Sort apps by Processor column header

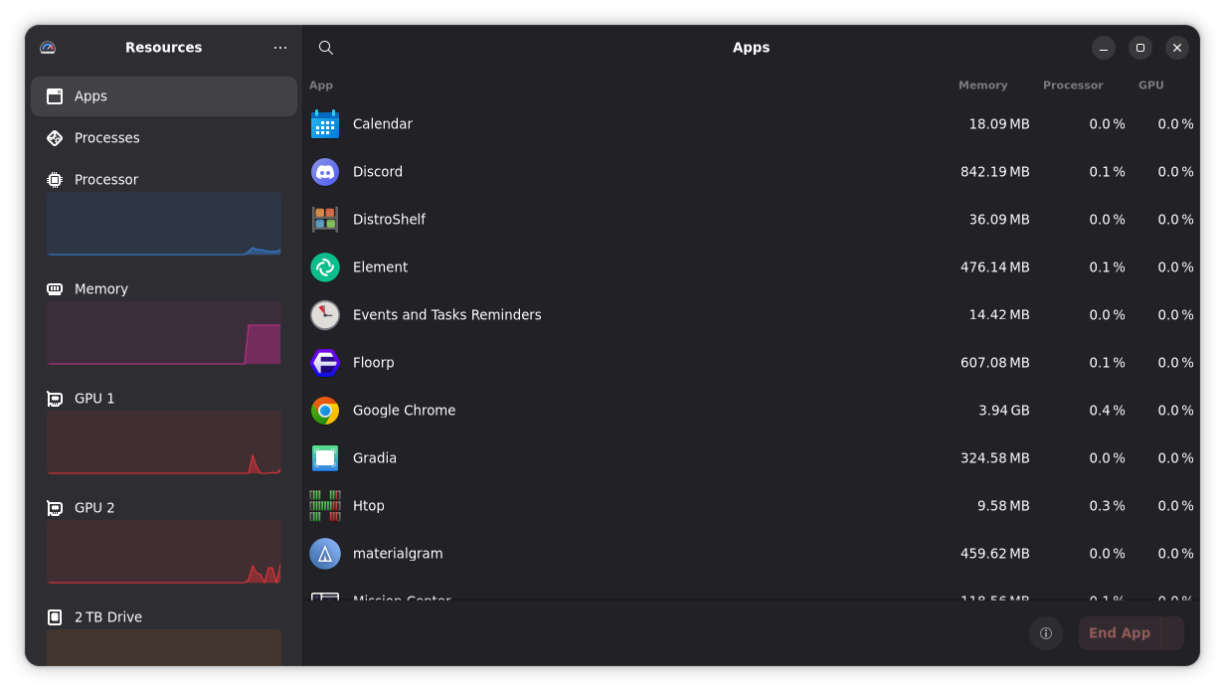(x=1072, y=86)
